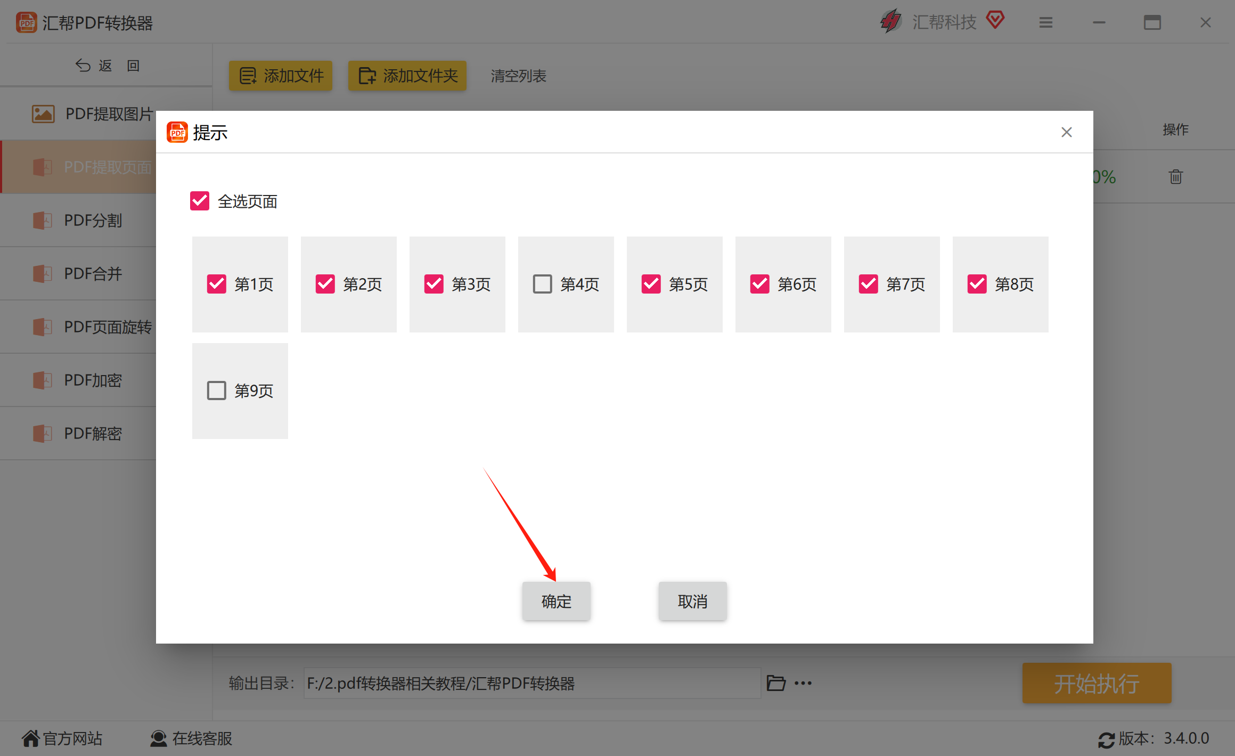Click the 汇帮科技 text label

point(944,22)
